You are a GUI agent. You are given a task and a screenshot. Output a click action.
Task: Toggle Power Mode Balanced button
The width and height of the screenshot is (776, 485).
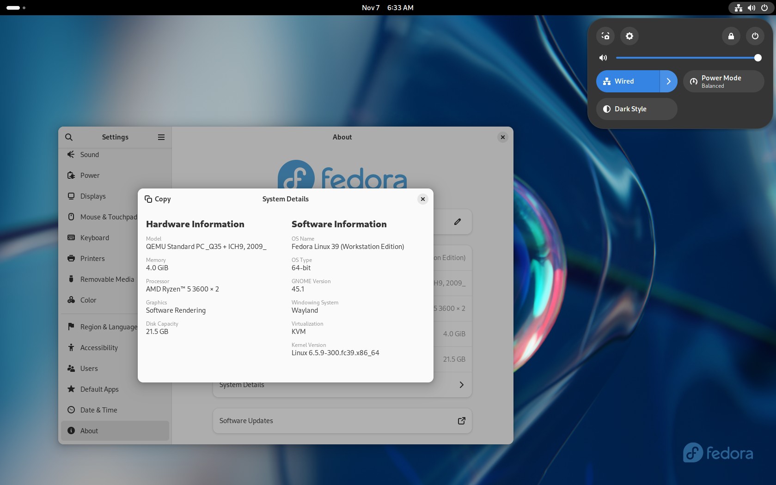click(723, 81)
